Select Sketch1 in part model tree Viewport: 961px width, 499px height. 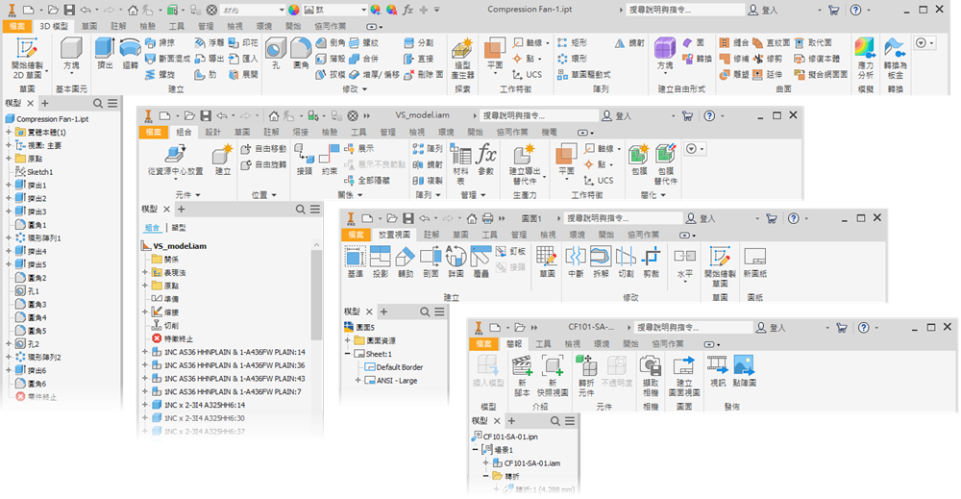coord(35,172)
